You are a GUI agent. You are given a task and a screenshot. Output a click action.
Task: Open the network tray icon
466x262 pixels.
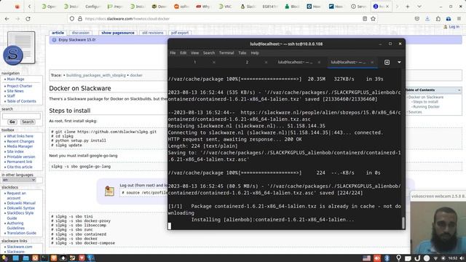tap(435, 258)
